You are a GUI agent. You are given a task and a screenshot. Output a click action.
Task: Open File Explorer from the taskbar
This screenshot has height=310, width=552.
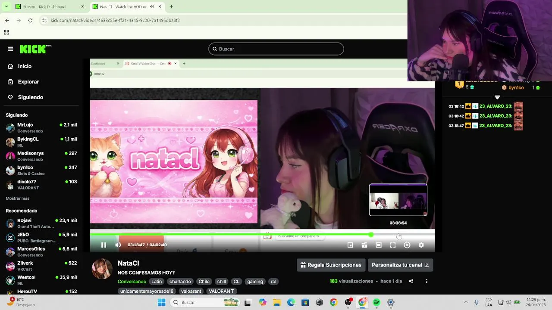[276, 303]
